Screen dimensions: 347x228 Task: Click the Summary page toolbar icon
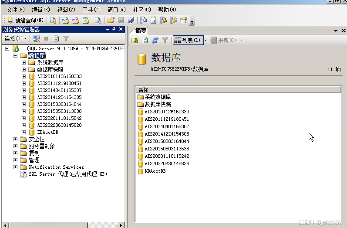(153, 20)
